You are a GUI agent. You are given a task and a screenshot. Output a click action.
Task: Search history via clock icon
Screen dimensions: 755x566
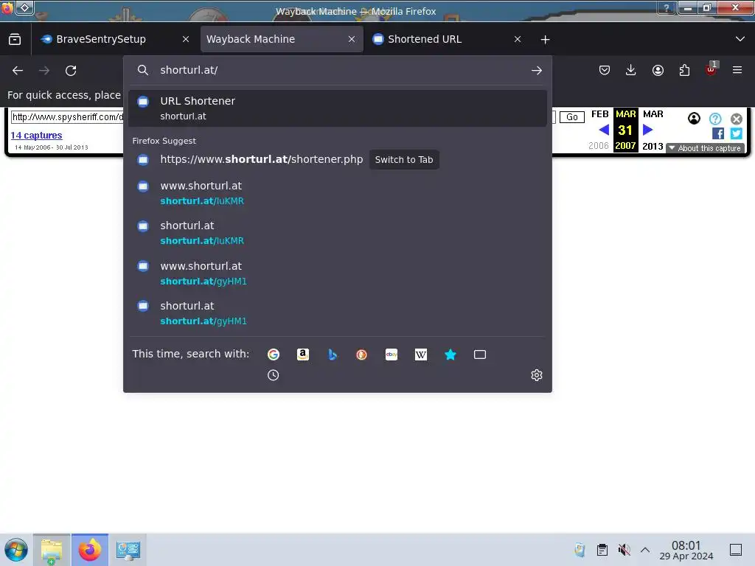tap(273, 375)
